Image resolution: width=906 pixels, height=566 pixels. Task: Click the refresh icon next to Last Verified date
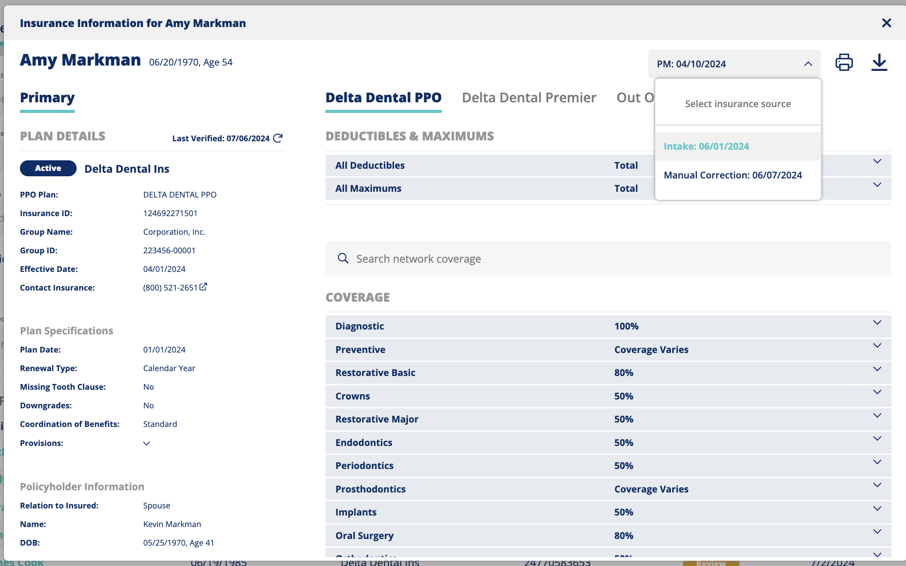[278, 138]
